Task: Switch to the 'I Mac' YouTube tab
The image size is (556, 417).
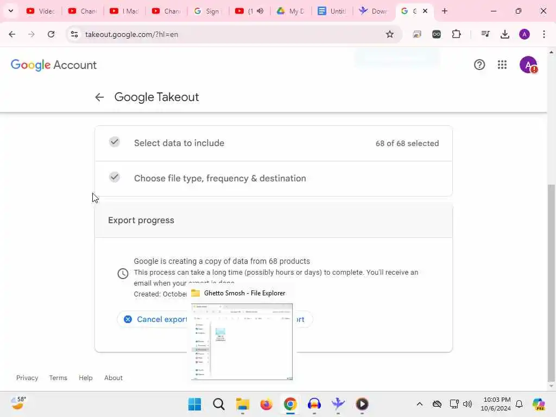Action: [x=124, y=11]
